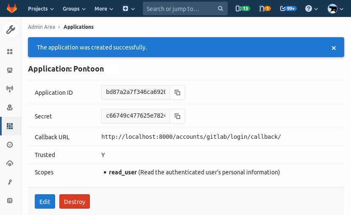Open the Applications grid sidebar icon
Viewport: 351px width, 215px height.
click(x=10, y=126)
